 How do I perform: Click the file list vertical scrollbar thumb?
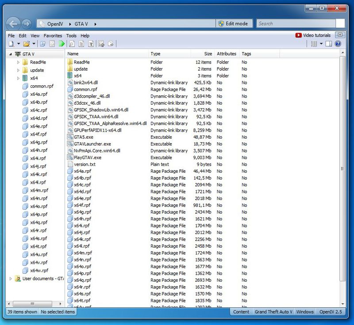click(x=342, y=169)
